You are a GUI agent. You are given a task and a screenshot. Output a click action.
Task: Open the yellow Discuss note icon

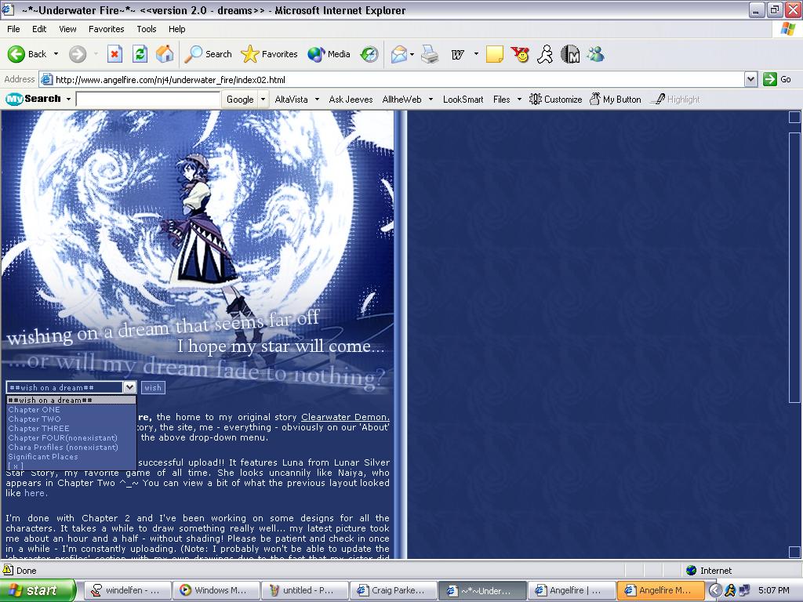494,54
